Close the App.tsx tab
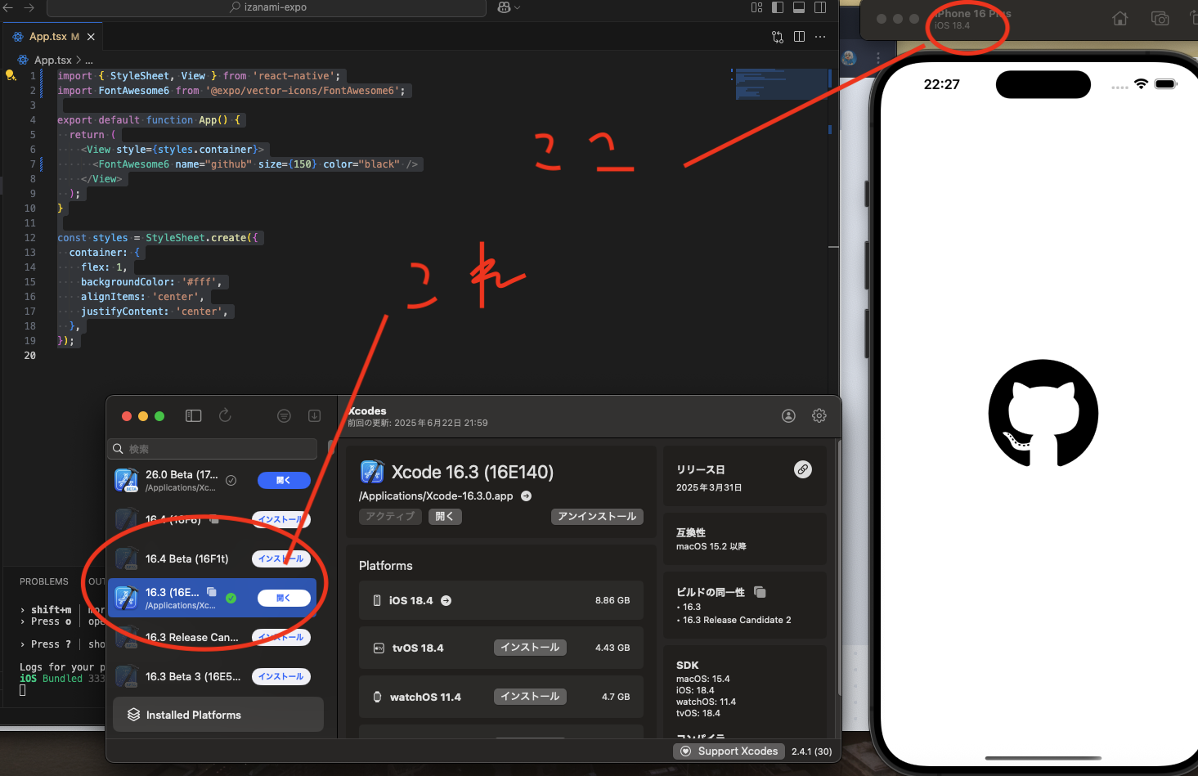 [91, 37]
